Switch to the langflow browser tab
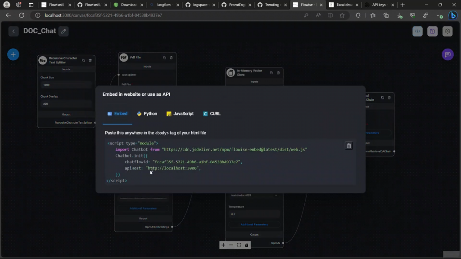Screen dimensions: 461x259 click(164, 4)
